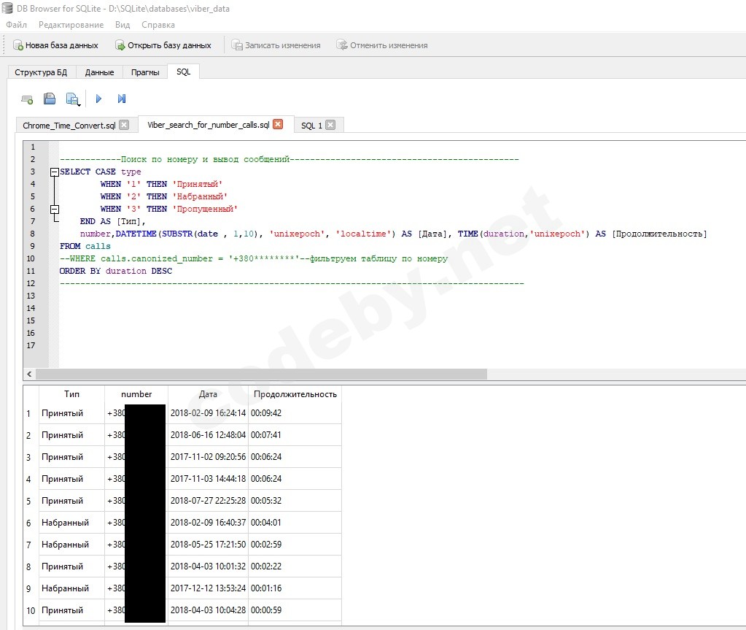
Task: Click cell with date 2017-11-02 09:20:56
Action: coord(208,457)
